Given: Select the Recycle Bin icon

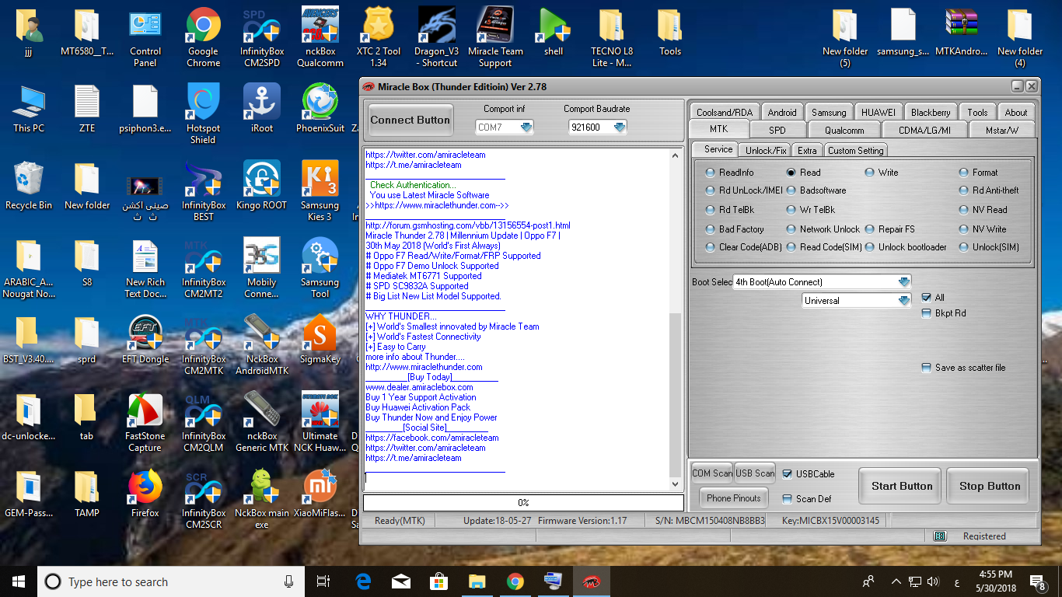Looking at the screenshot, I should (29, 186).
